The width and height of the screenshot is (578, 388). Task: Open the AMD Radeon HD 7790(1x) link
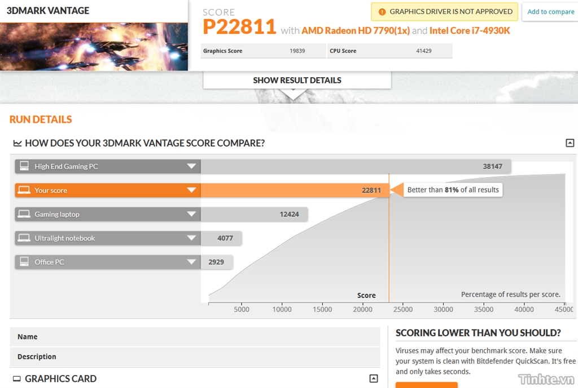(356, 30)
